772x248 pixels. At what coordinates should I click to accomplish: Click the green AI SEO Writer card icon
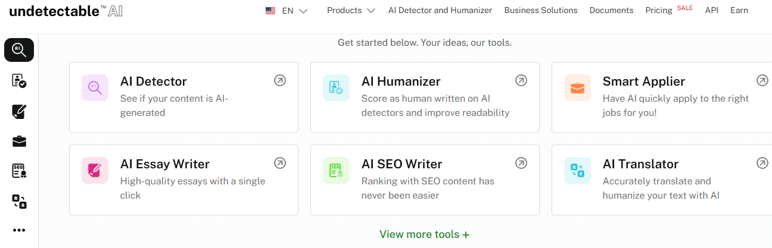point(336,171)
